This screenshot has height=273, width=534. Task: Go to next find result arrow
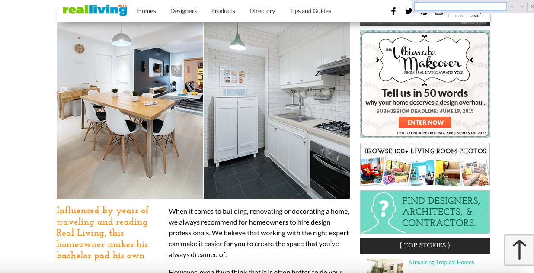coord(522,6)
